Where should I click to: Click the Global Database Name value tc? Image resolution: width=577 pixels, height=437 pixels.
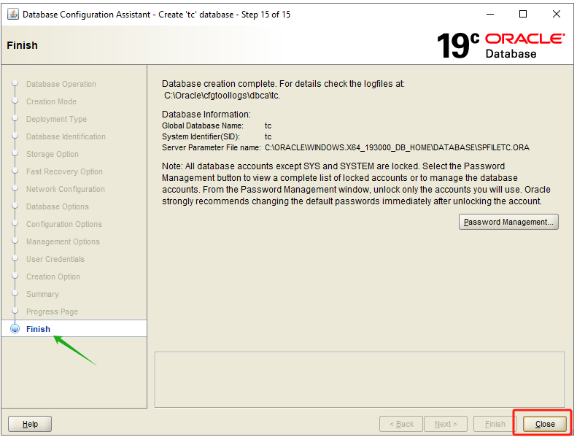[x=268, y=126]
